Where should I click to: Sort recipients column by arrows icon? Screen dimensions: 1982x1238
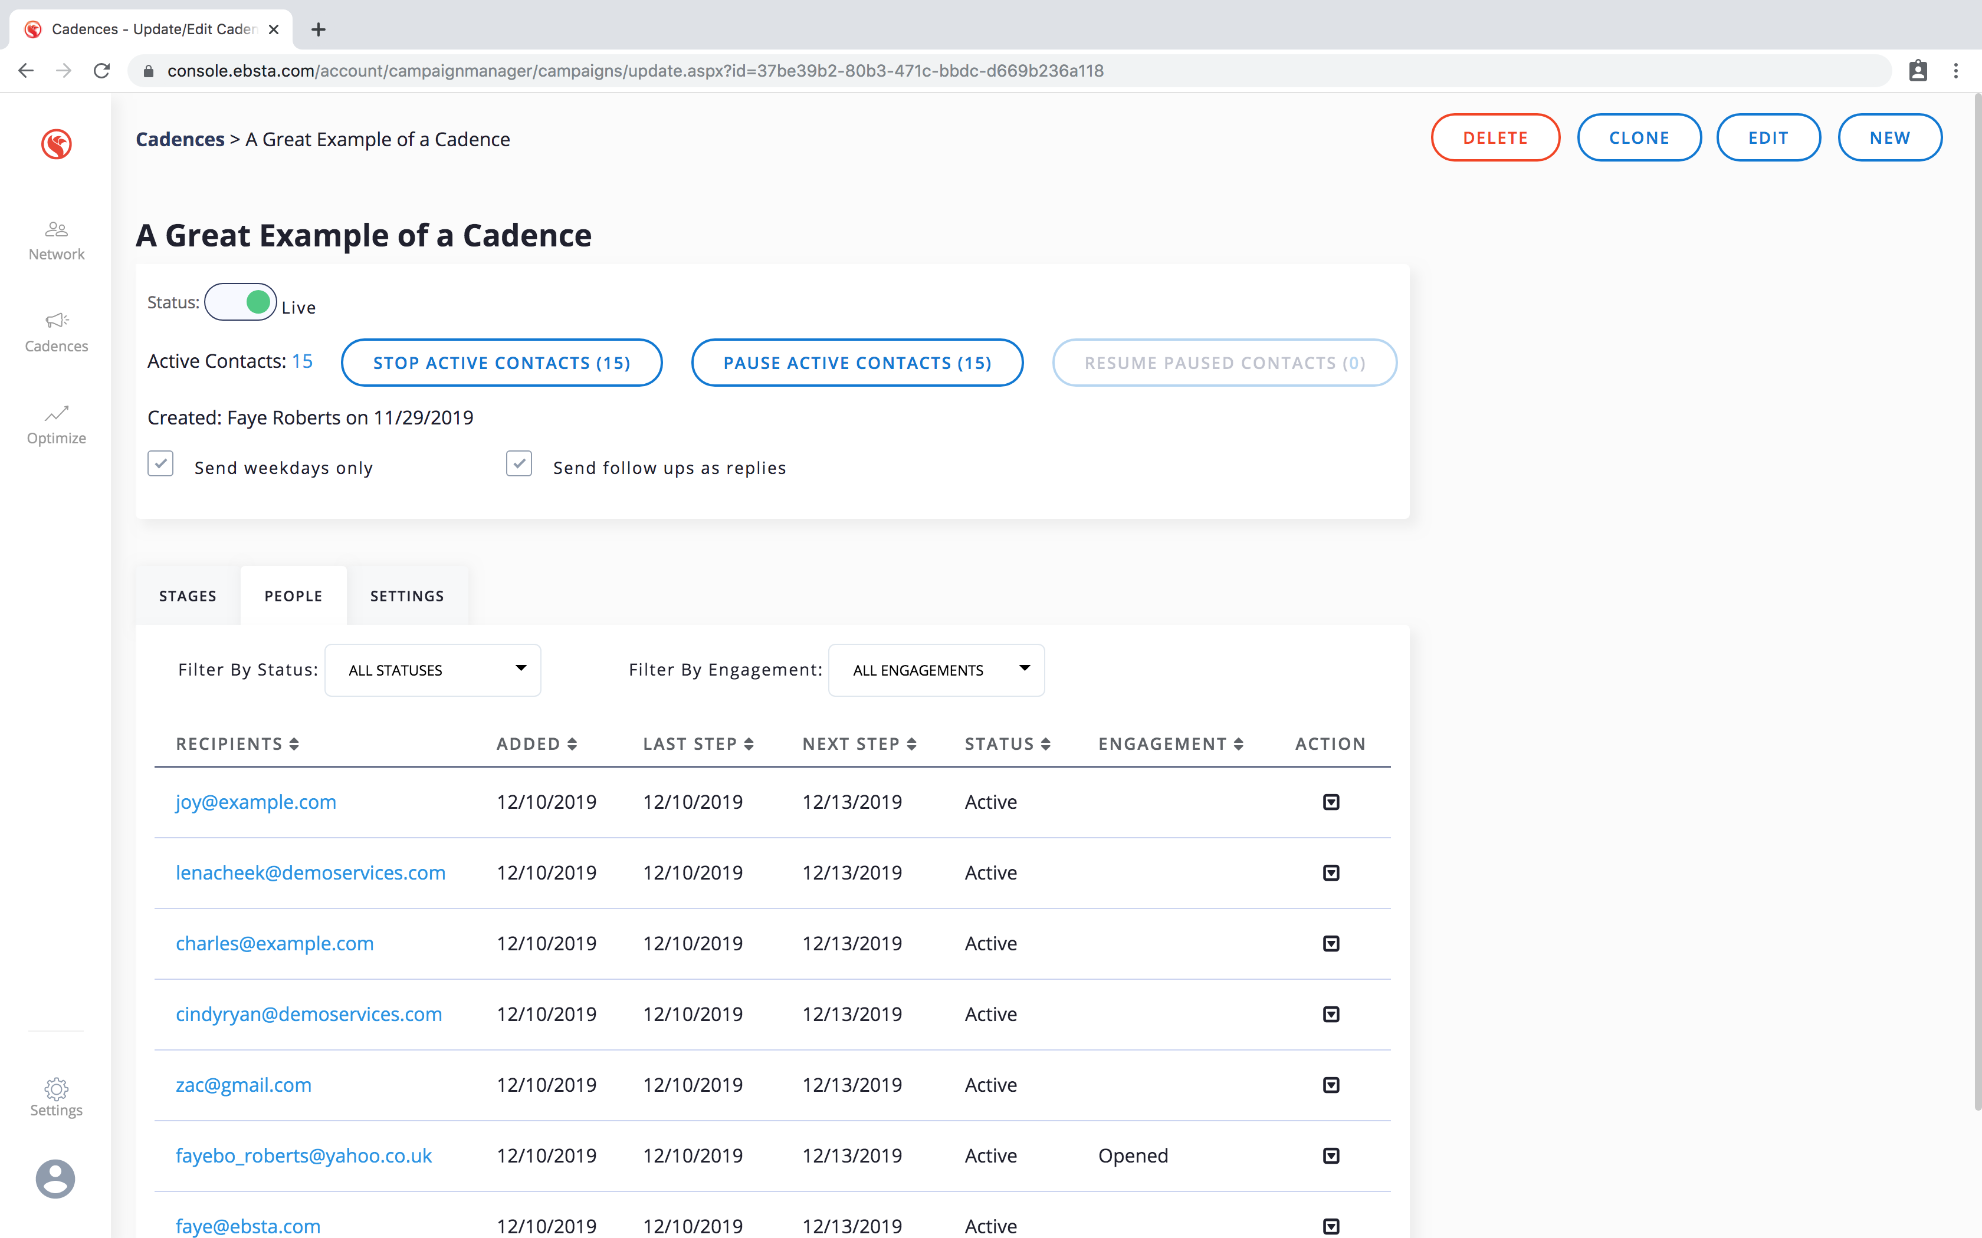click(x=294, y=743)
